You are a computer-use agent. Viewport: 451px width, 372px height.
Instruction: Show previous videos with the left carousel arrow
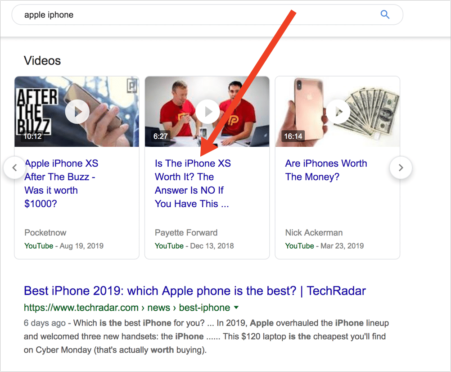pos(15,168)
